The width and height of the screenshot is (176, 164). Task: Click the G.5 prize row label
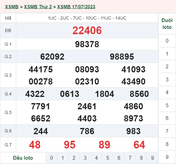point(8,112)
